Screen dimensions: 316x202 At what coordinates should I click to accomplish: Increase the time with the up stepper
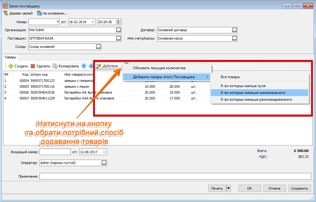(x=118, y=21)
